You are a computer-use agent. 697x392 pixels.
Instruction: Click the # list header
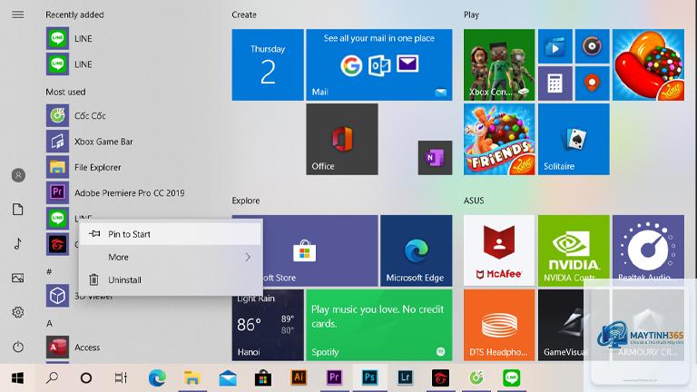[x=49, y=271]
